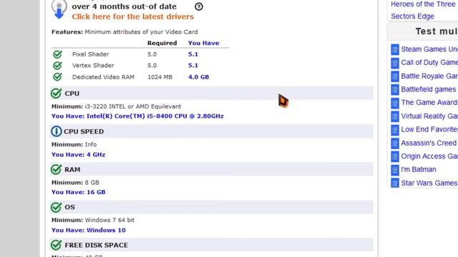The width and height of the screenshot is (458, 257).
Task: Open the Origin Access Games link
Action: [x=429, y=156]
